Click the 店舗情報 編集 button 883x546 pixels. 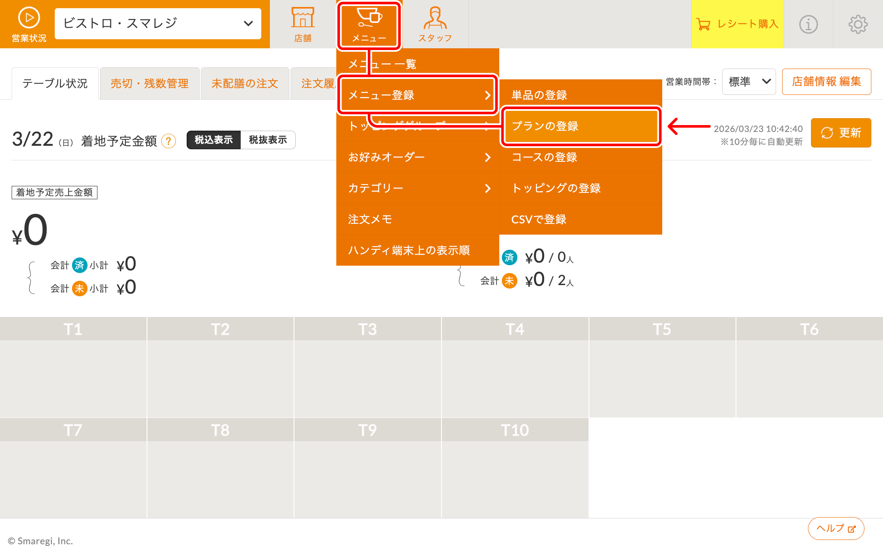[x=827, y=82]
